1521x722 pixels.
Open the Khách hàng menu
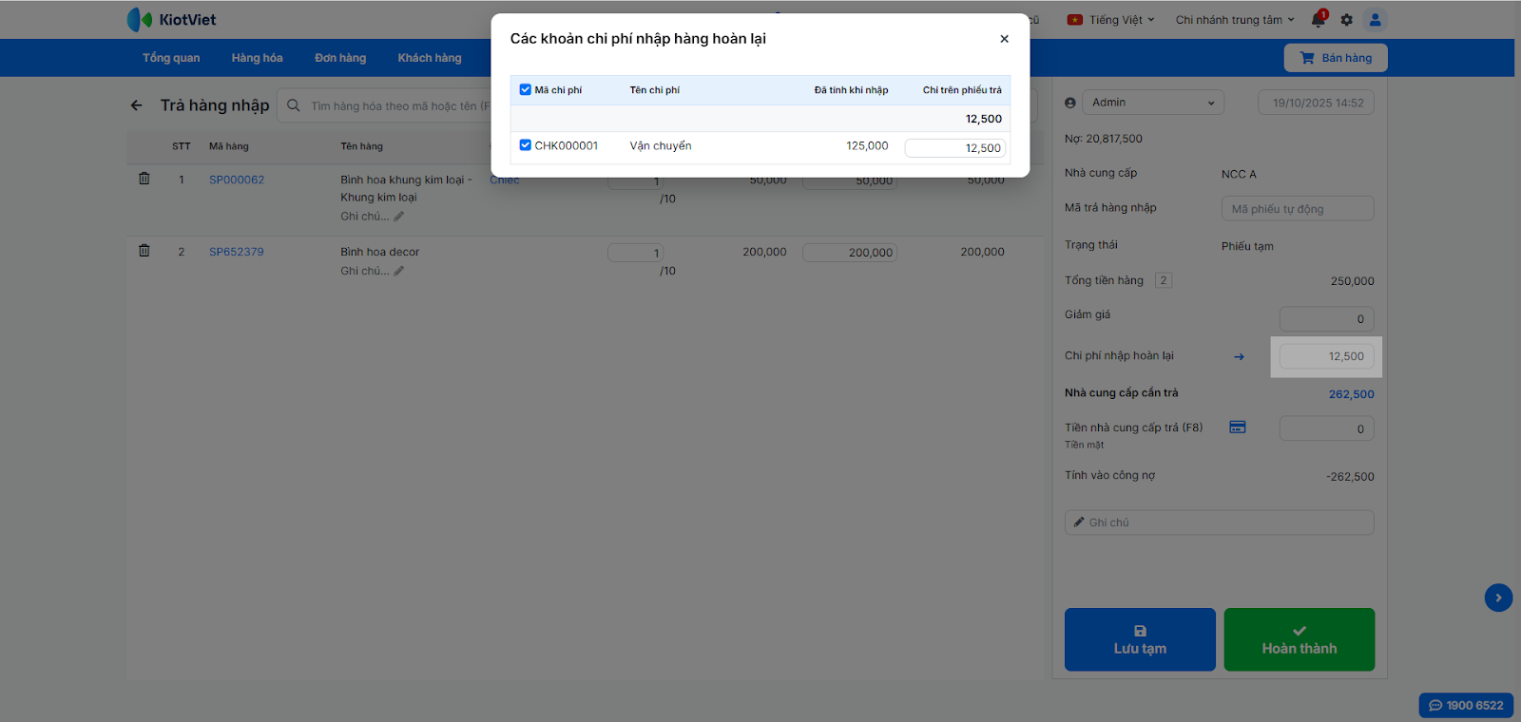point(430,58)
